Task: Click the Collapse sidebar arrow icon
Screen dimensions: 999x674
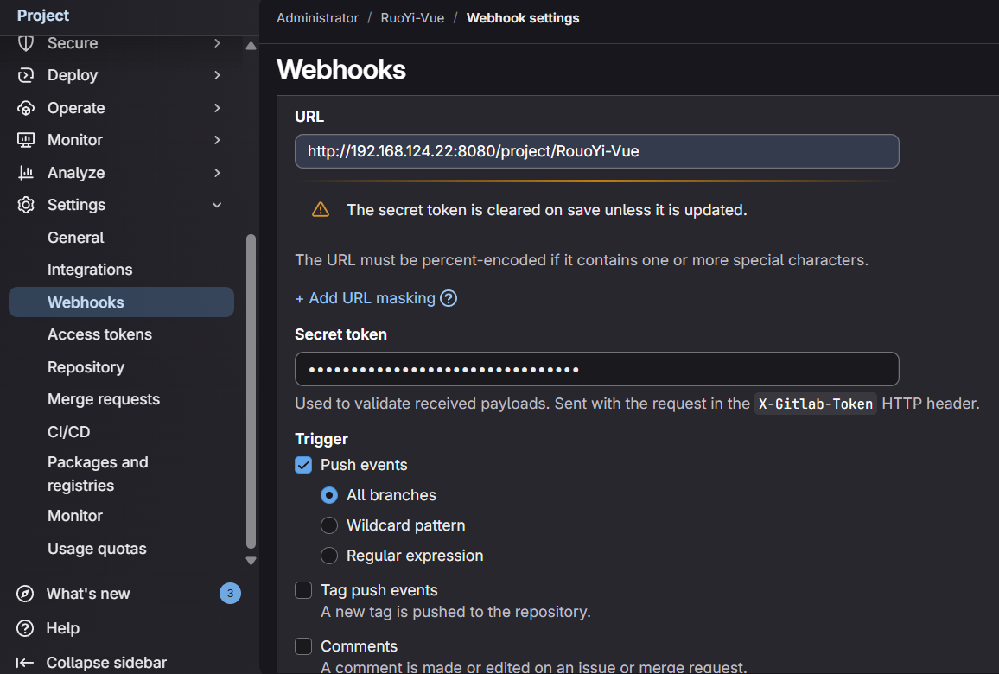Action: tap(25, 663)
